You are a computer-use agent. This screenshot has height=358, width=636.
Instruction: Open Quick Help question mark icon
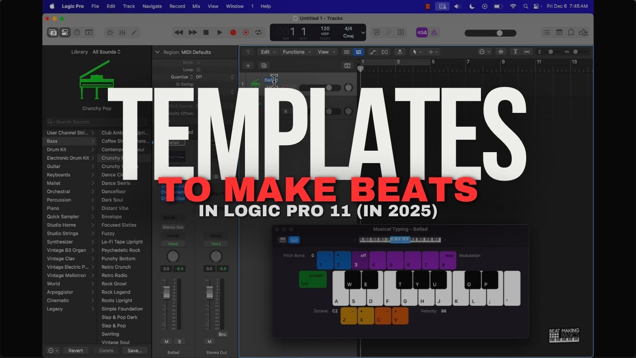pyautogui.click(x=77, y=32)
